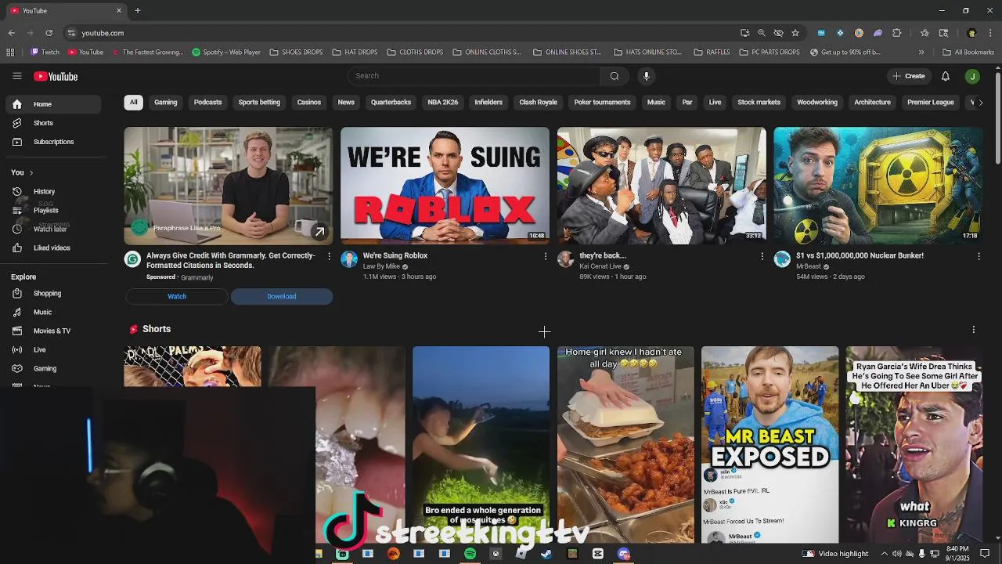The image size is (1002, 564).
Task: Open Kai Cenat Live channel avatar
Action: [565, 259]
